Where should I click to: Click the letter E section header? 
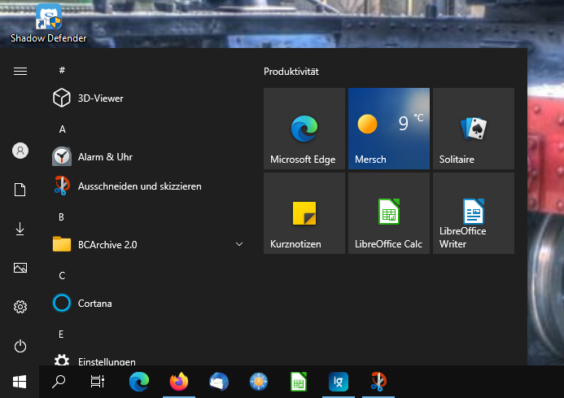tap(61, 335)
